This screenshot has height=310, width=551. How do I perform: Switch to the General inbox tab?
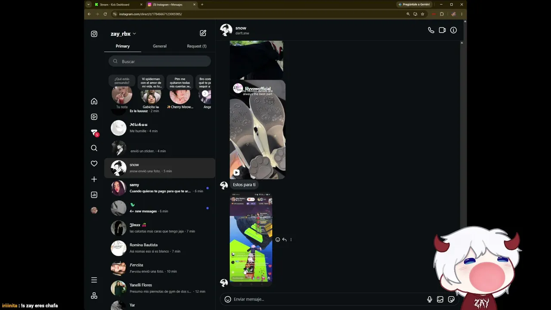(x=160, y=46)
